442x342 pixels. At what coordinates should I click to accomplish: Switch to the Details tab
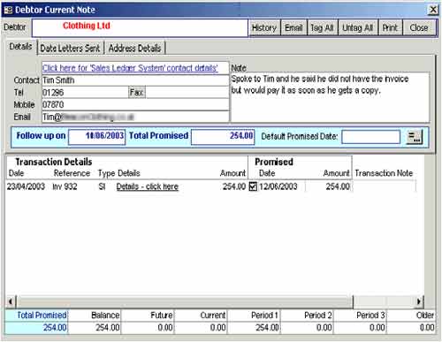click(x=20, y=47)
